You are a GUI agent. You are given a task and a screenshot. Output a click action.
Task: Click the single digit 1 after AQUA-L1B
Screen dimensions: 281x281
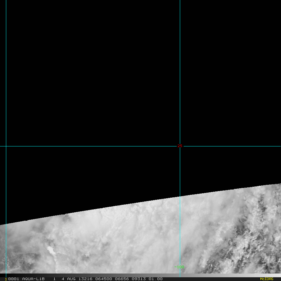click(54, 279)
